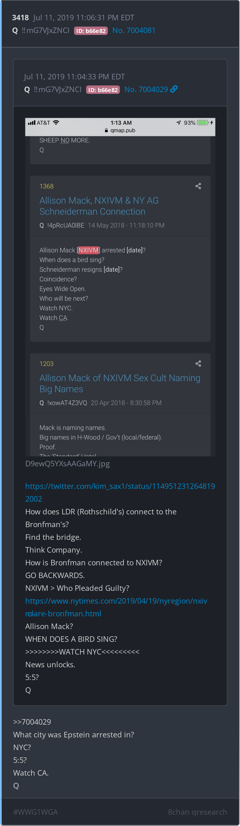Click share icon on post 1368
The height and width of the screenshot is (826, 240).
tap(198, 186)
